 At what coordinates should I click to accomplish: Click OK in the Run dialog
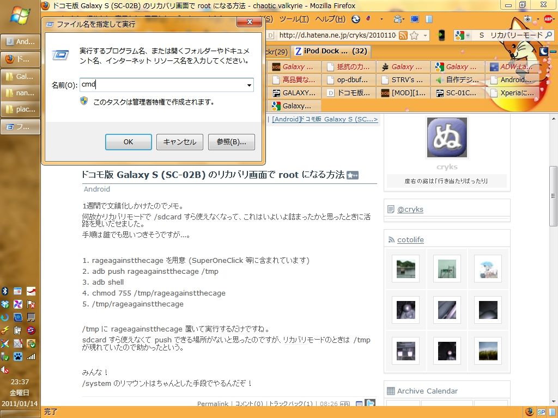(x=129, y=142)
